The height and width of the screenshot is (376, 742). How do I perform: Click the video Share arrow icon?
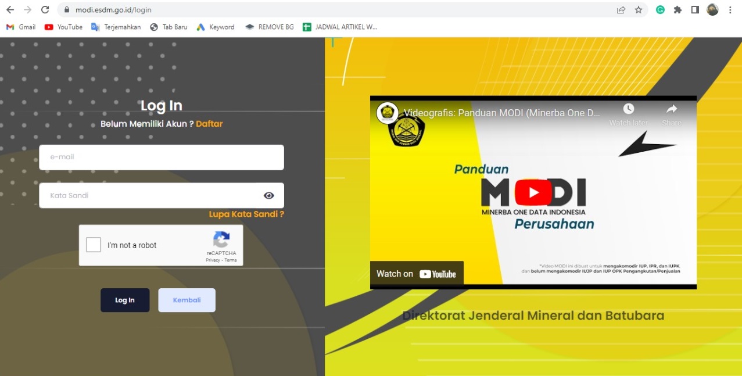(x=672, y=109)
